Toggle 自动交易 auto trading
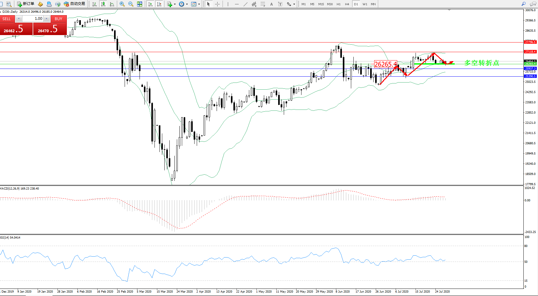This screenshot has width=538, height=296. (74, 4)
